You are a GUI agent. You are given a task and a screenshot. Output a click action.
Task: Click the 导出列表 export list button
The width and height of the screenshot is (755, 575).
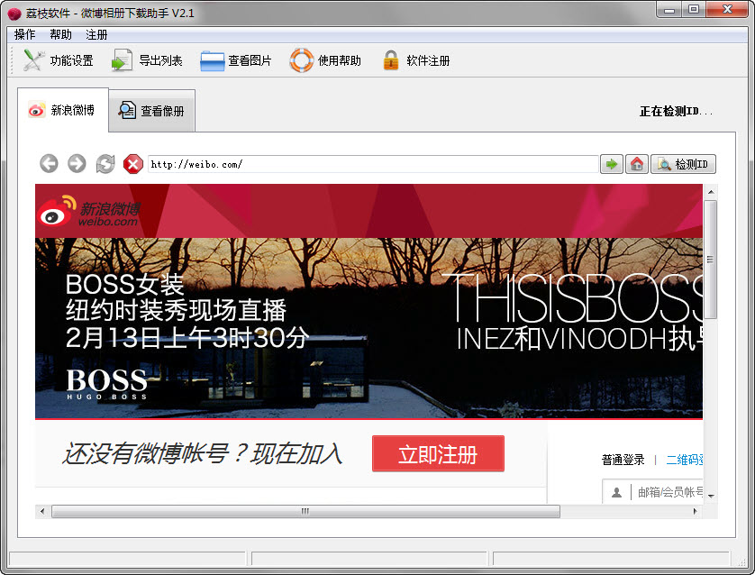[147, 60]
